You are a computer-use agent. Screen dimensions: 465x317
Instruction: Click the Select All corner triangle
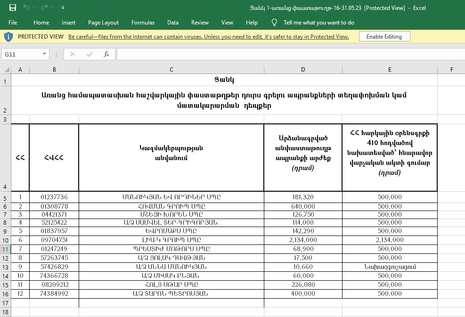(6, 70)
